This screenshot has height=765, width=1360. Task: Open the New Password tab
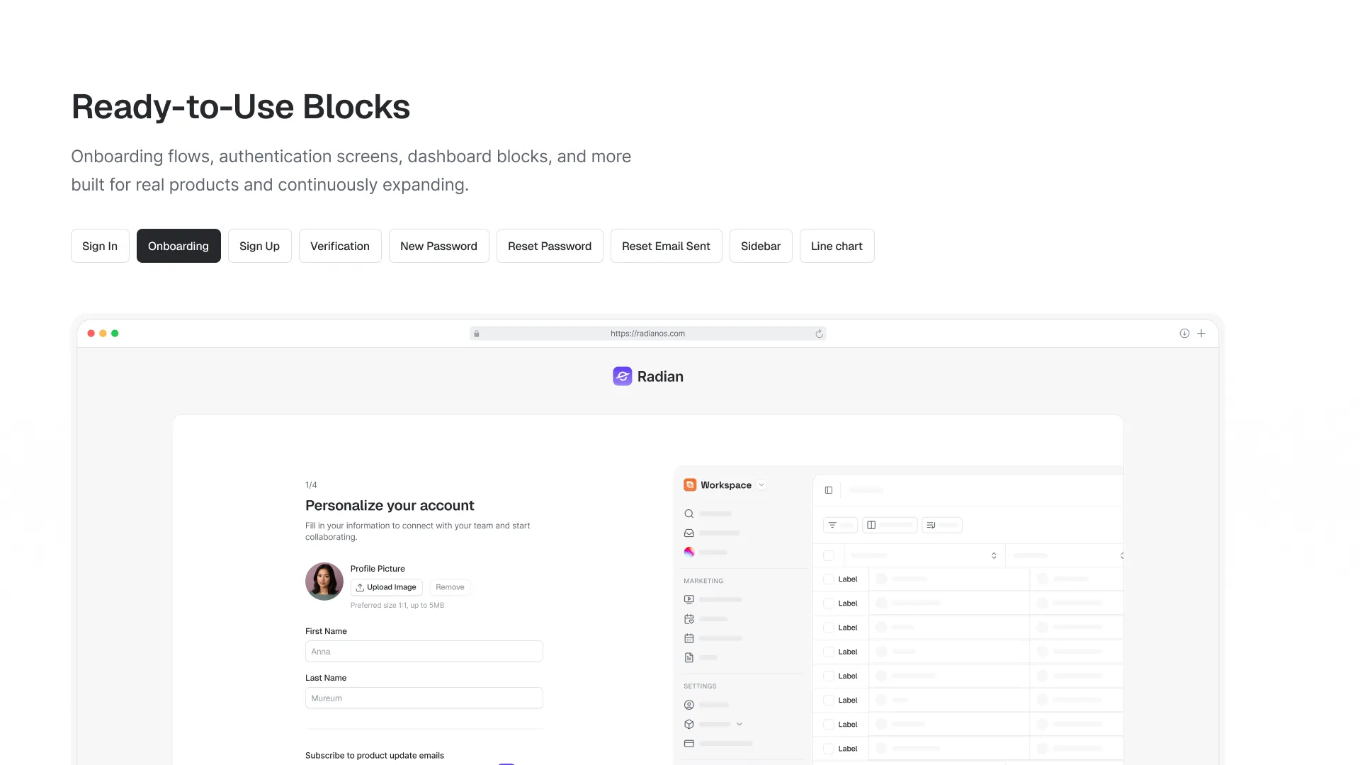[x=438, y=246]
